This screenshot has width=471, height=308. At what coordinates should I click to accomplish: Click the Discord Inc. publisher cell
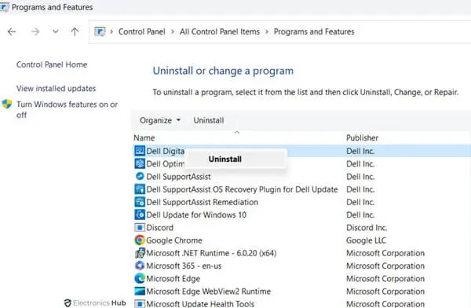[367, 228]
